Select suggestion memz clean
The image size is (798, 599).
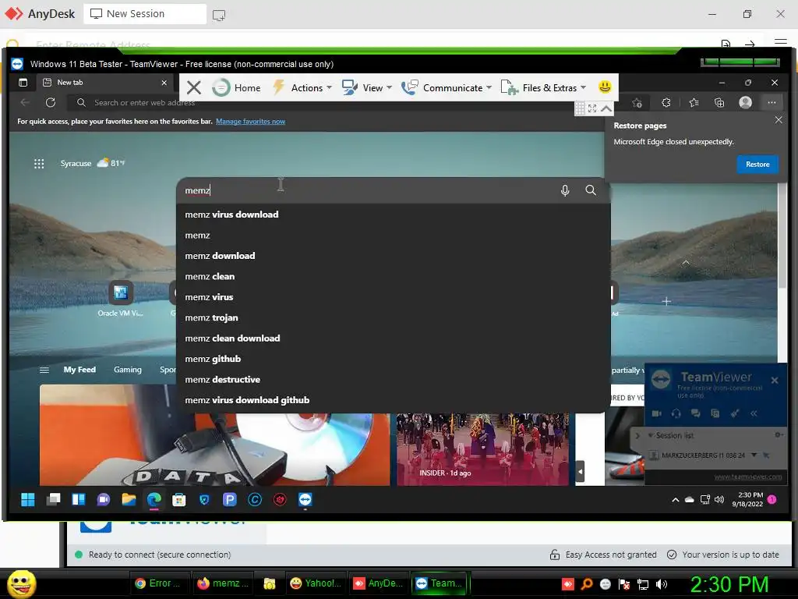pyautogui.click(x=393, y=277)
